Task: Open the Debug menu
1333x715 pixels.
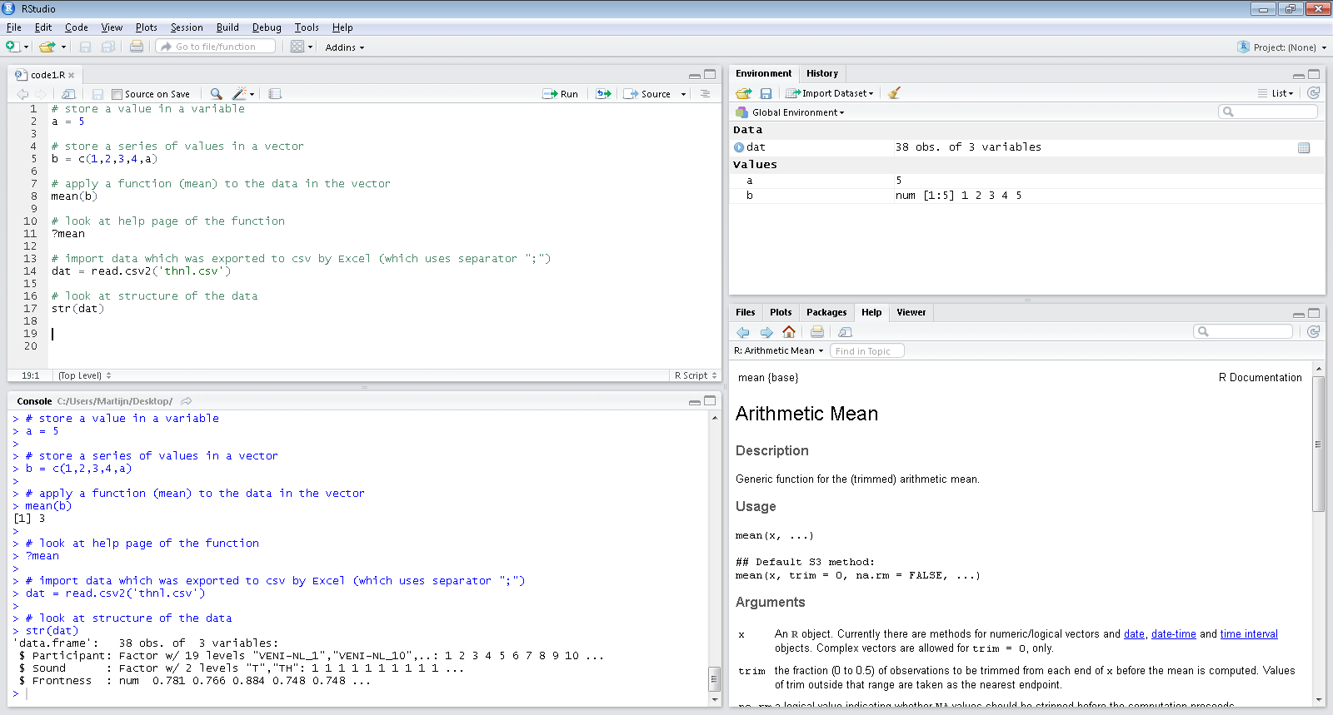Action: pos(267,27)
